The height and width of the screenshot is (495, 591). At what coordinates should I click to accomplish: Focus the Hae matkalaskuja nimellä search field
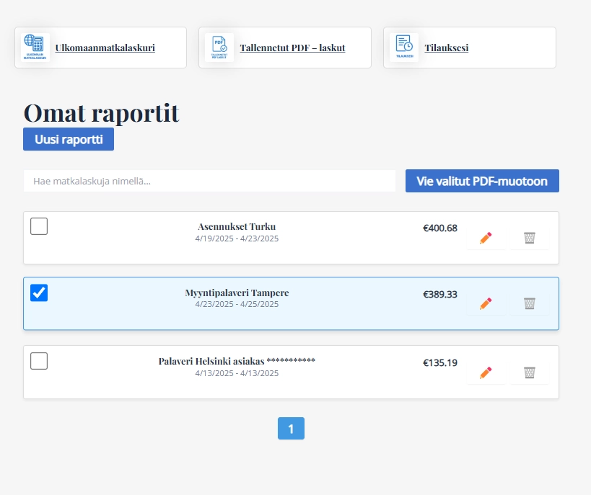tap(209, 181)
